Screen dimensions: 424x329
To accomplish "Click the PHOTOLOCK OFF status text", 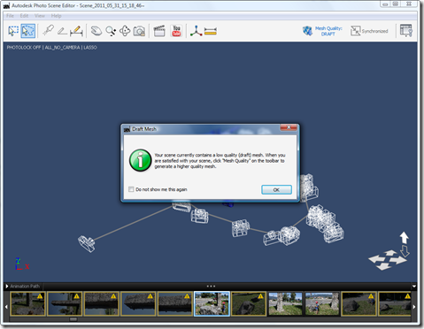I will (24, 48).
